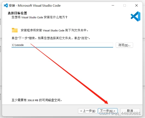Click the VS Code icon in title bar

(6, 6)
